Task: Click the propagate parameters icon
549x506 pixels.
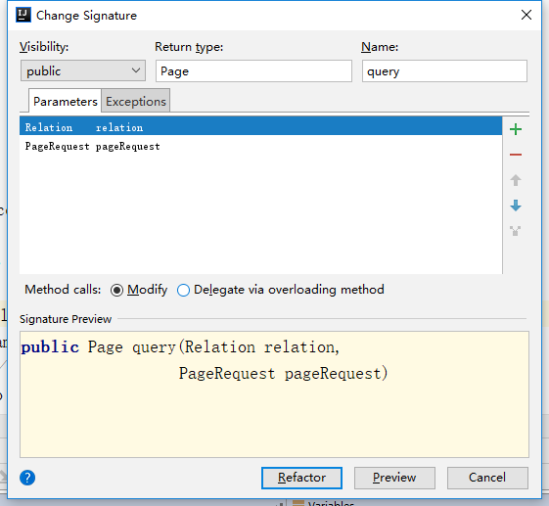Action: [516, 231]
